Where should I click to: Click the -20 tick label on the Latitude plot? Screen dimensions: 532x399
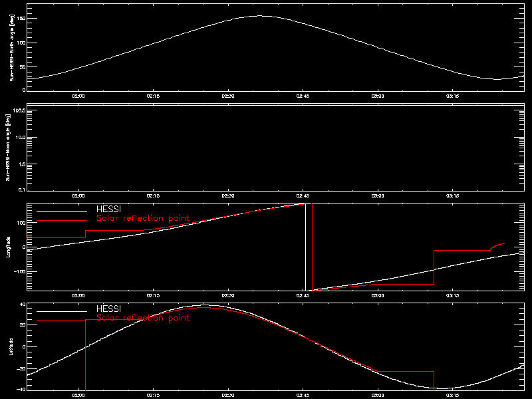pos(21,369)
